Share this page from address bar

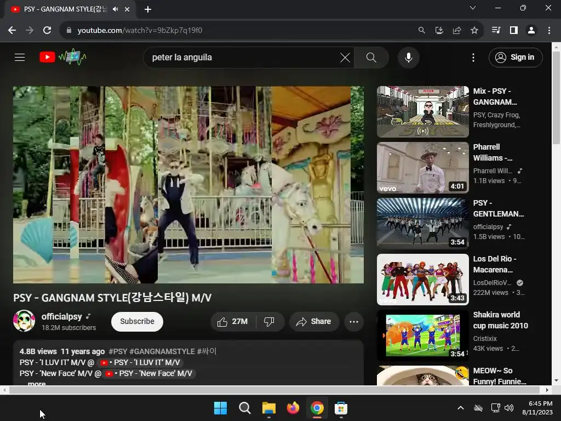[457, 31]
